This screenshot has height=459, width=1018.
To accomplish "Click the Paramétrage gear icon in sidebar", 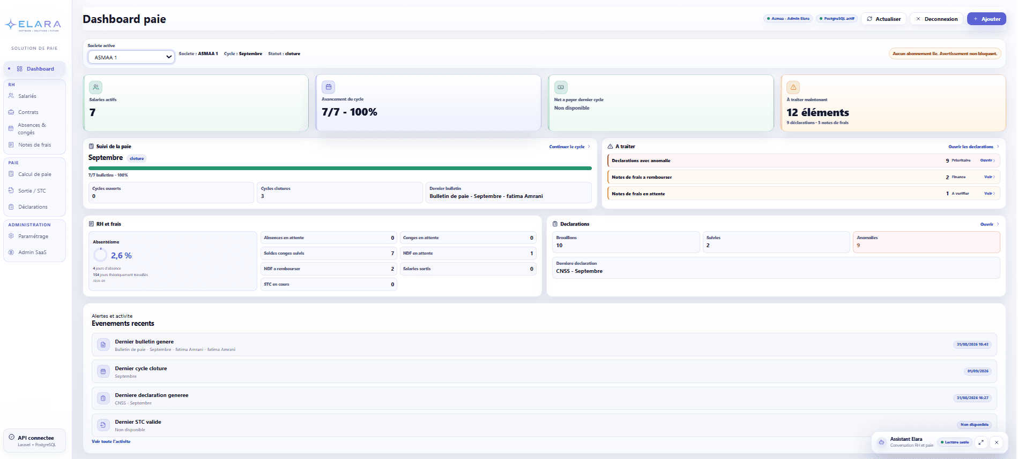I will coord(11,236).
